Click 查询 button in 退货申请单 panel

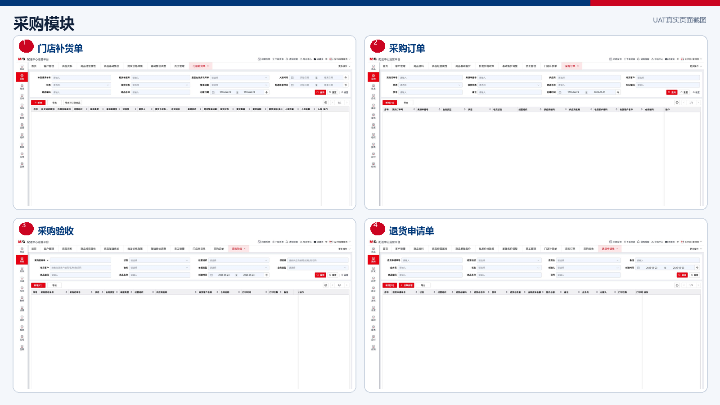point(682,275)
